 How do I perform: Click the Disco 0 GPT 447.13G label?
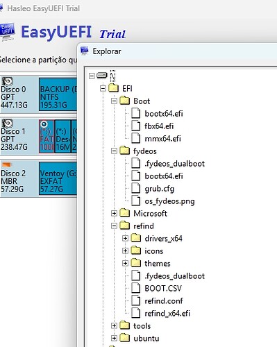(x=14, y=97)
